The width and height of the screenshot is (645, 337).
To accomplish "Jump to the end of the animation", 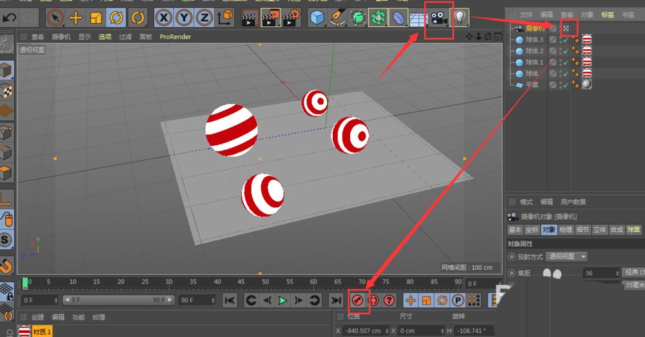I will point(335,300).
